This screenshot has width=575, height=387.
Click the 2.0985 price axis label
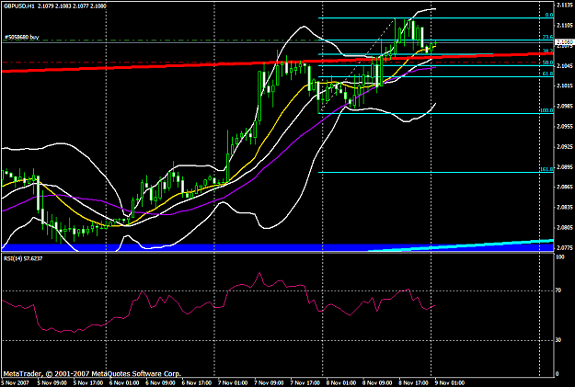565,106
